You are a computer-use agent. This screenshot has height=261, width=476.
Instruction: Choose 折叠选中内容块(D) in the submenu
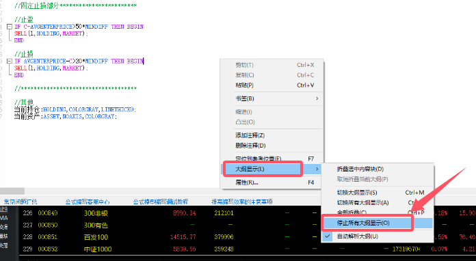coord(378,169)
